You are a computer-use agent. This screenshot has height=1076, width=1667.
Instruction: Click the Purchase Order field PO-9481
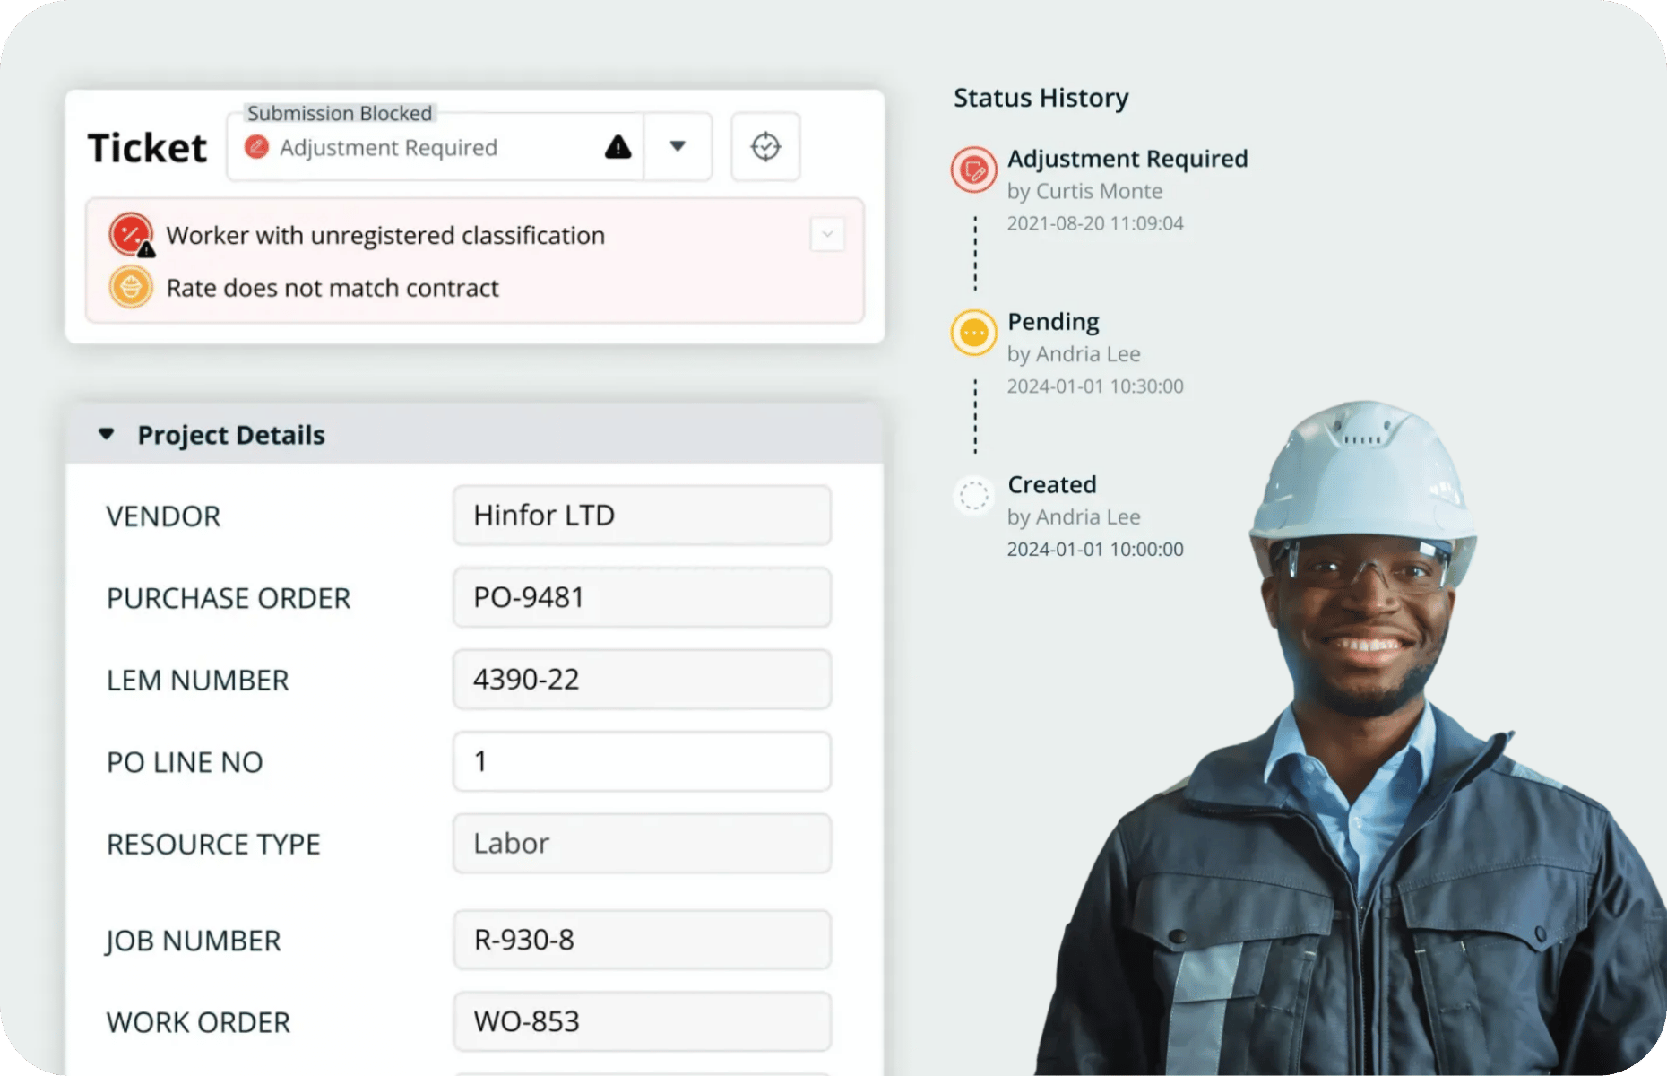[x=642, y=597]
